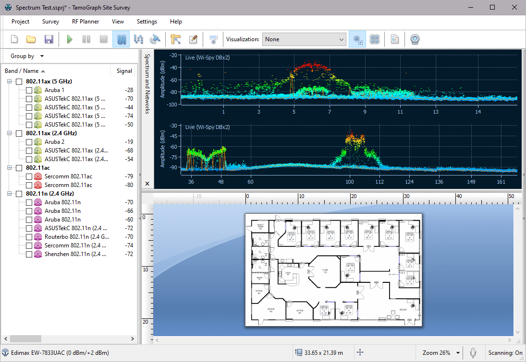
Task: Check the 802.11ax (2.4 GHz) group checkbox
Action: (19, 133)
